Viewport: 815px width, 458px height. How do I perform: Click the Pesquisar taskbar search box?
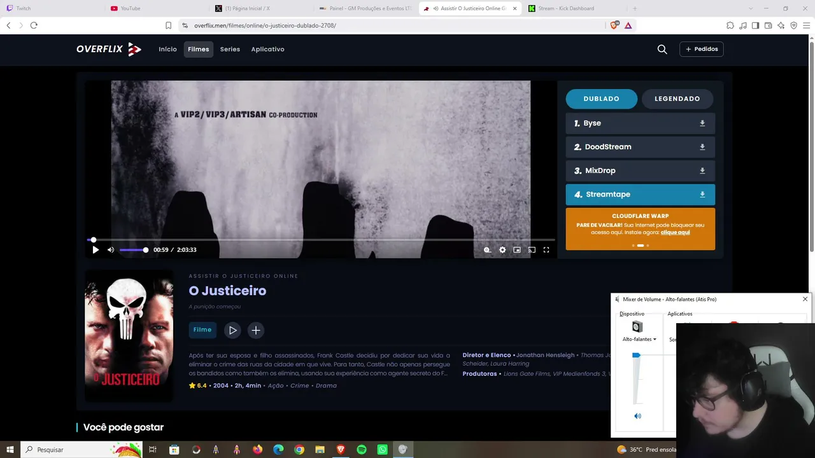tap(82, 450)
